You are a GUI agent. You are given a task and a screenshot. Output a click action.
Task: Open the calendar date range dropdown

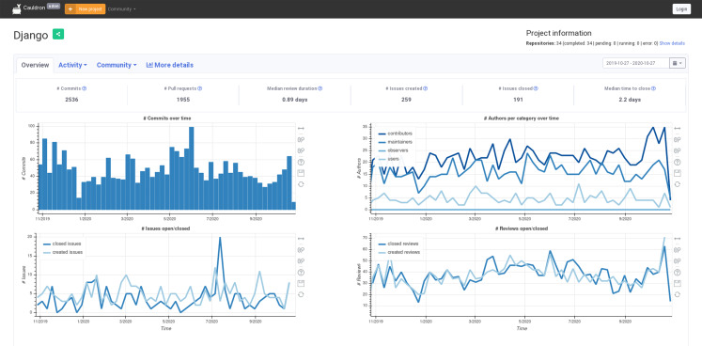tap(678, 63)
